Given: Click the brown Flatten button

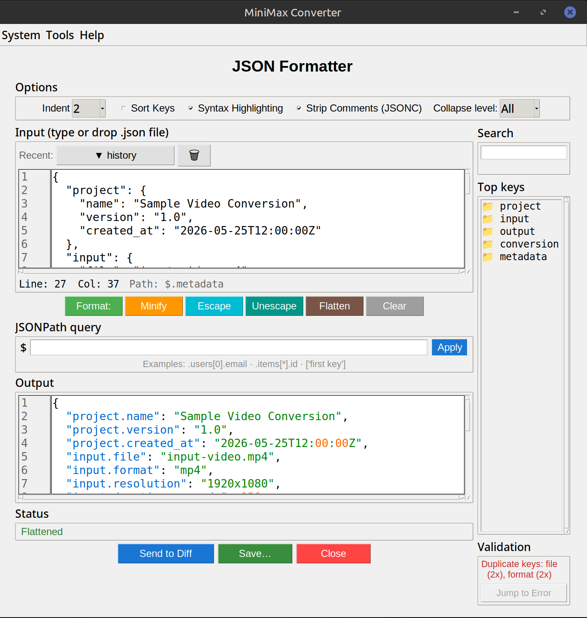Looking at the screenshot, I should click(x=335, y=306).
